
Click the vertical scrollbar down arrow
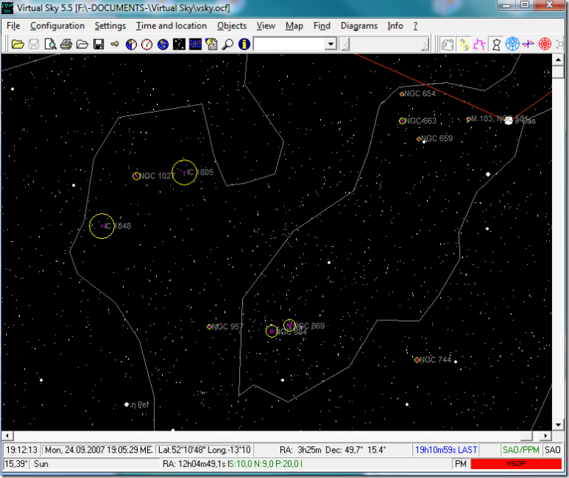(557, 425)
